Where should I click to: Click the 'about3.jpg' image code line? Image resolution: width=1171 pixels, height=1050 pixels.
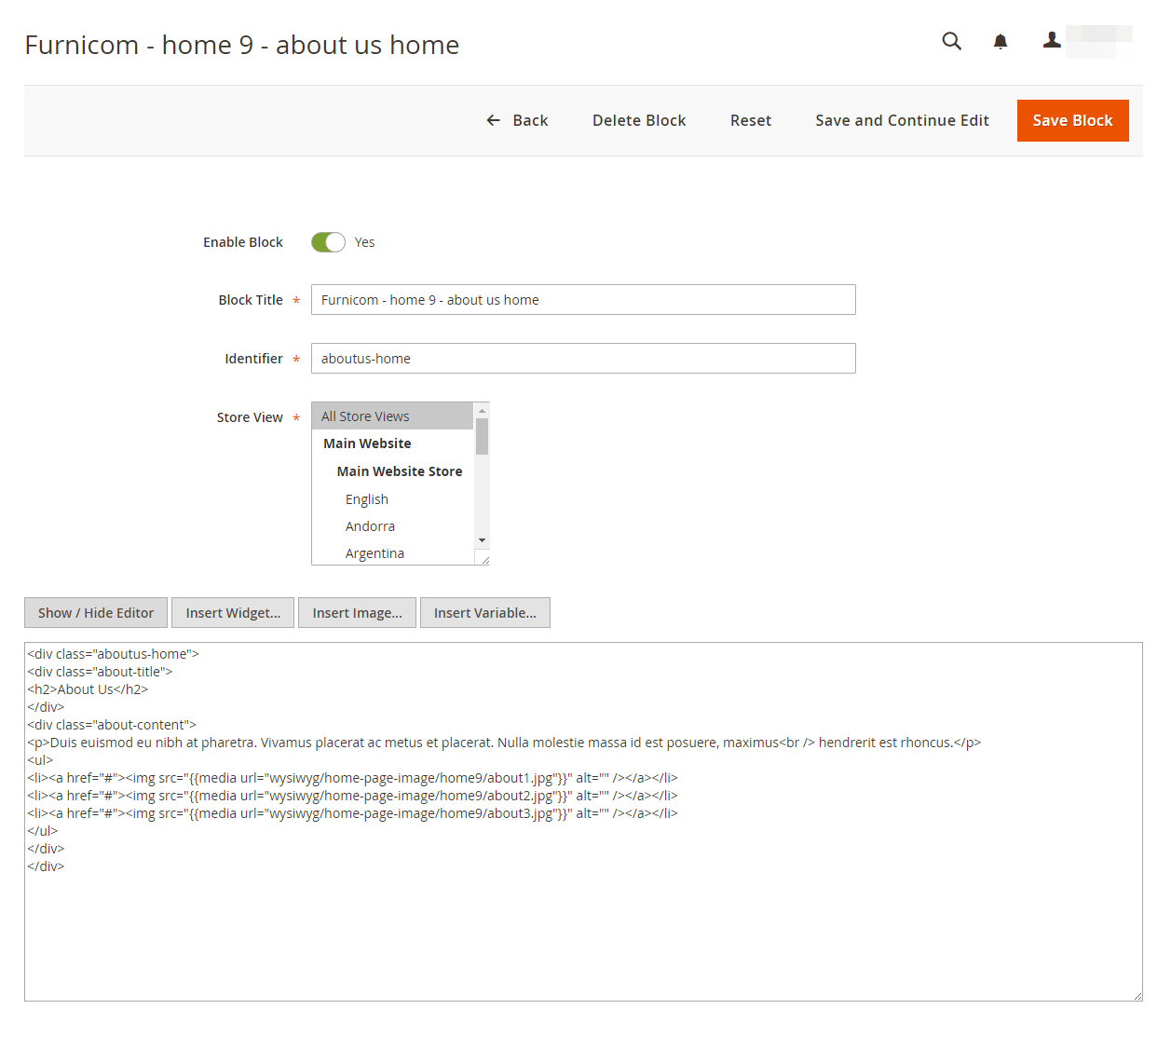352,813
